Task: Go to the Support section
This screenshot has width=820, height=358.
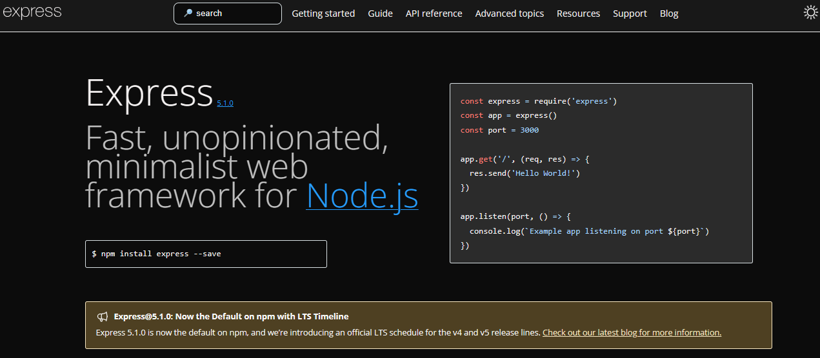Action: [630, 14]
